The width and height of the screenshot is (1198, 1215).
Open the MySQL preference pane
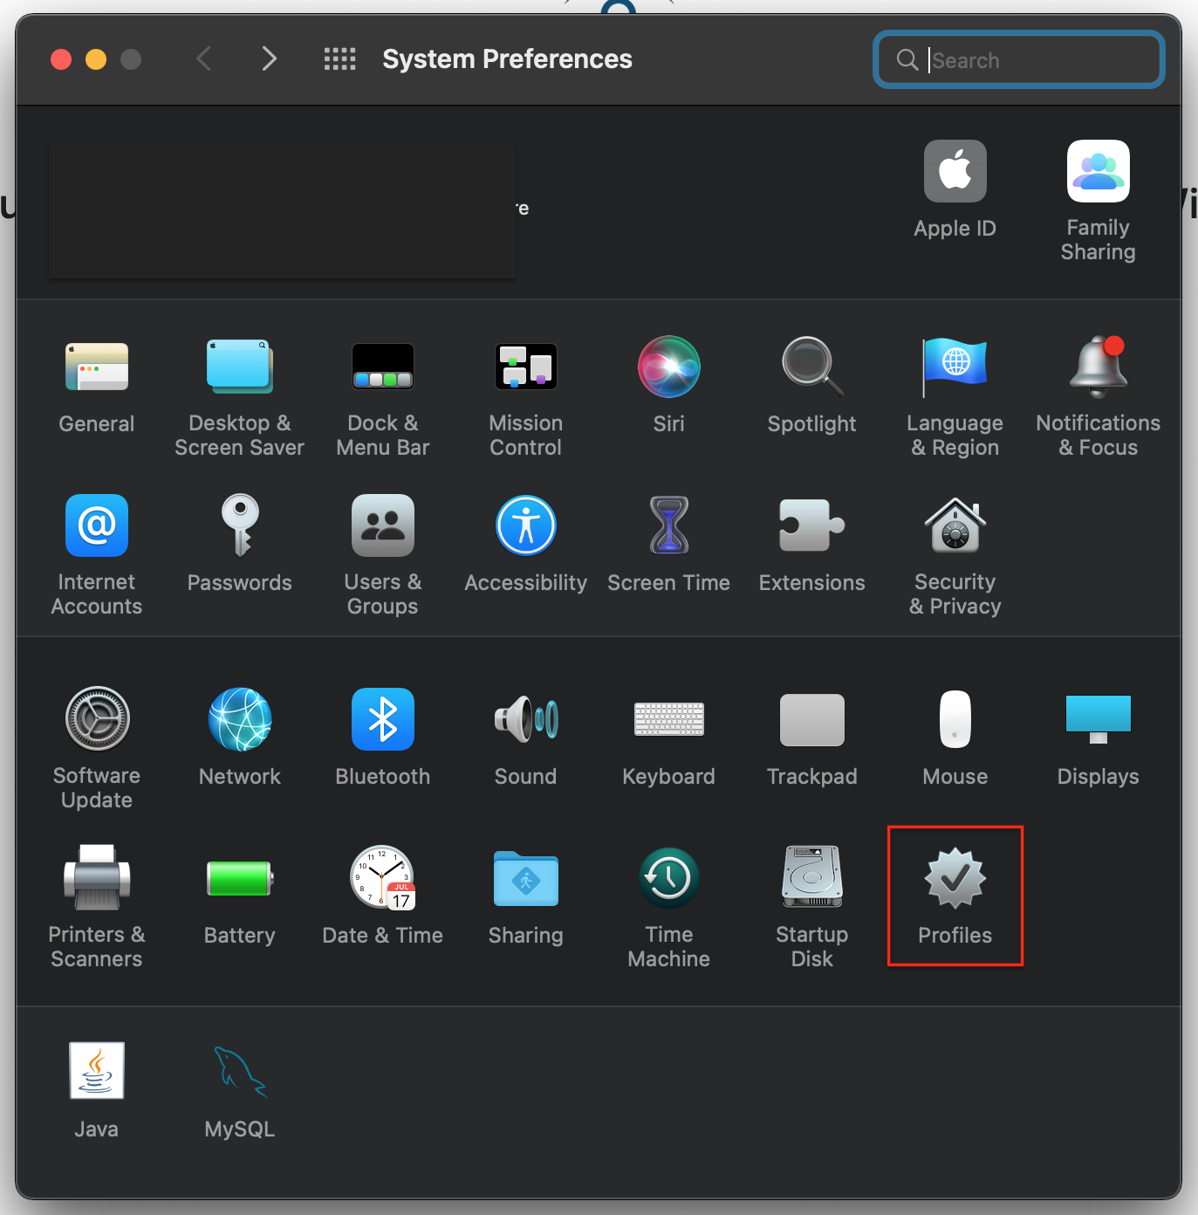click(x=239, y=1071)
